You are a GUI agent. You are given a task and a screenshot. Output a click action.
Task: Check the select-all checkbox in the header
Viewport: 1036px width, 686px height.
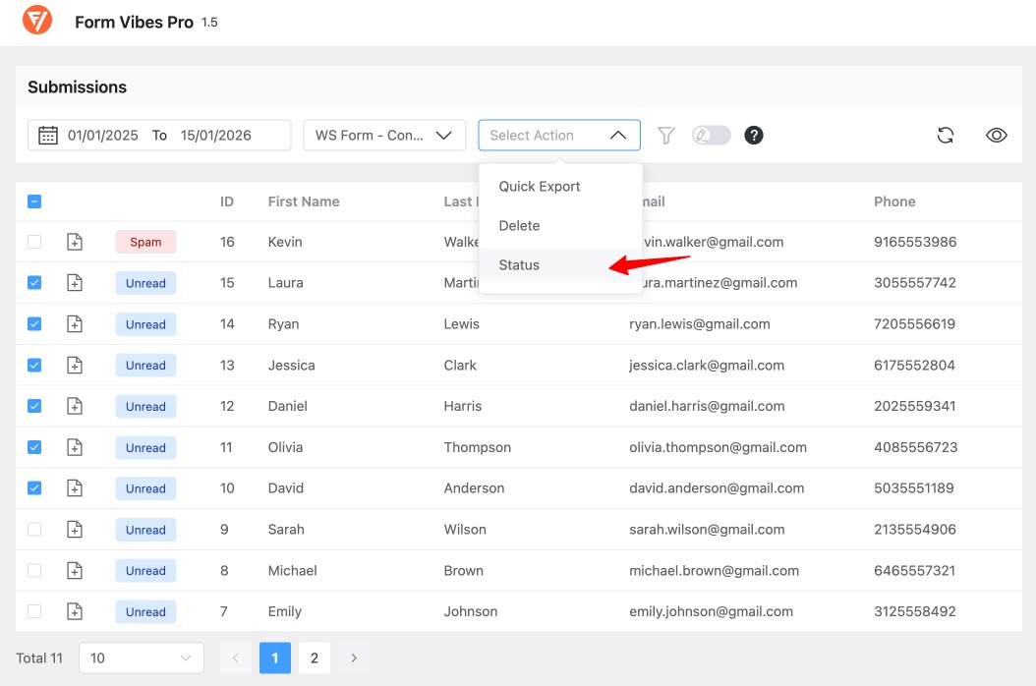tap(34, 200)
